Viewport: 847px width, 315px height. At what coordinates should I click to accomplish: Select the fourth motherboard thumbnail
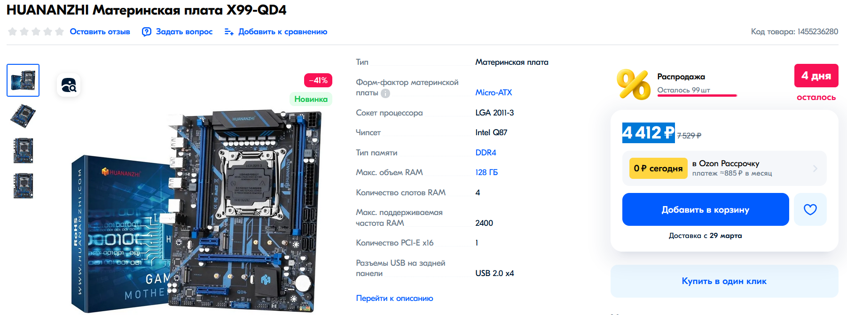(23, 186)
